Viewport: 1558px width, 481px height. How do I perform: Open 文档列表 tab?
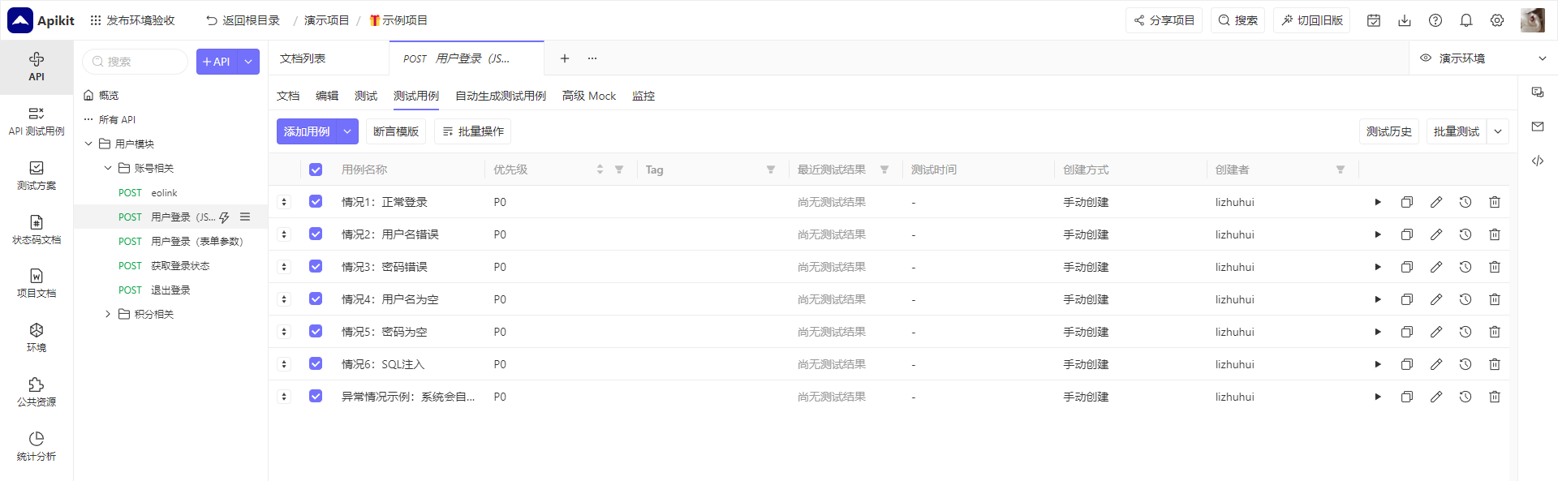point(329,58)
